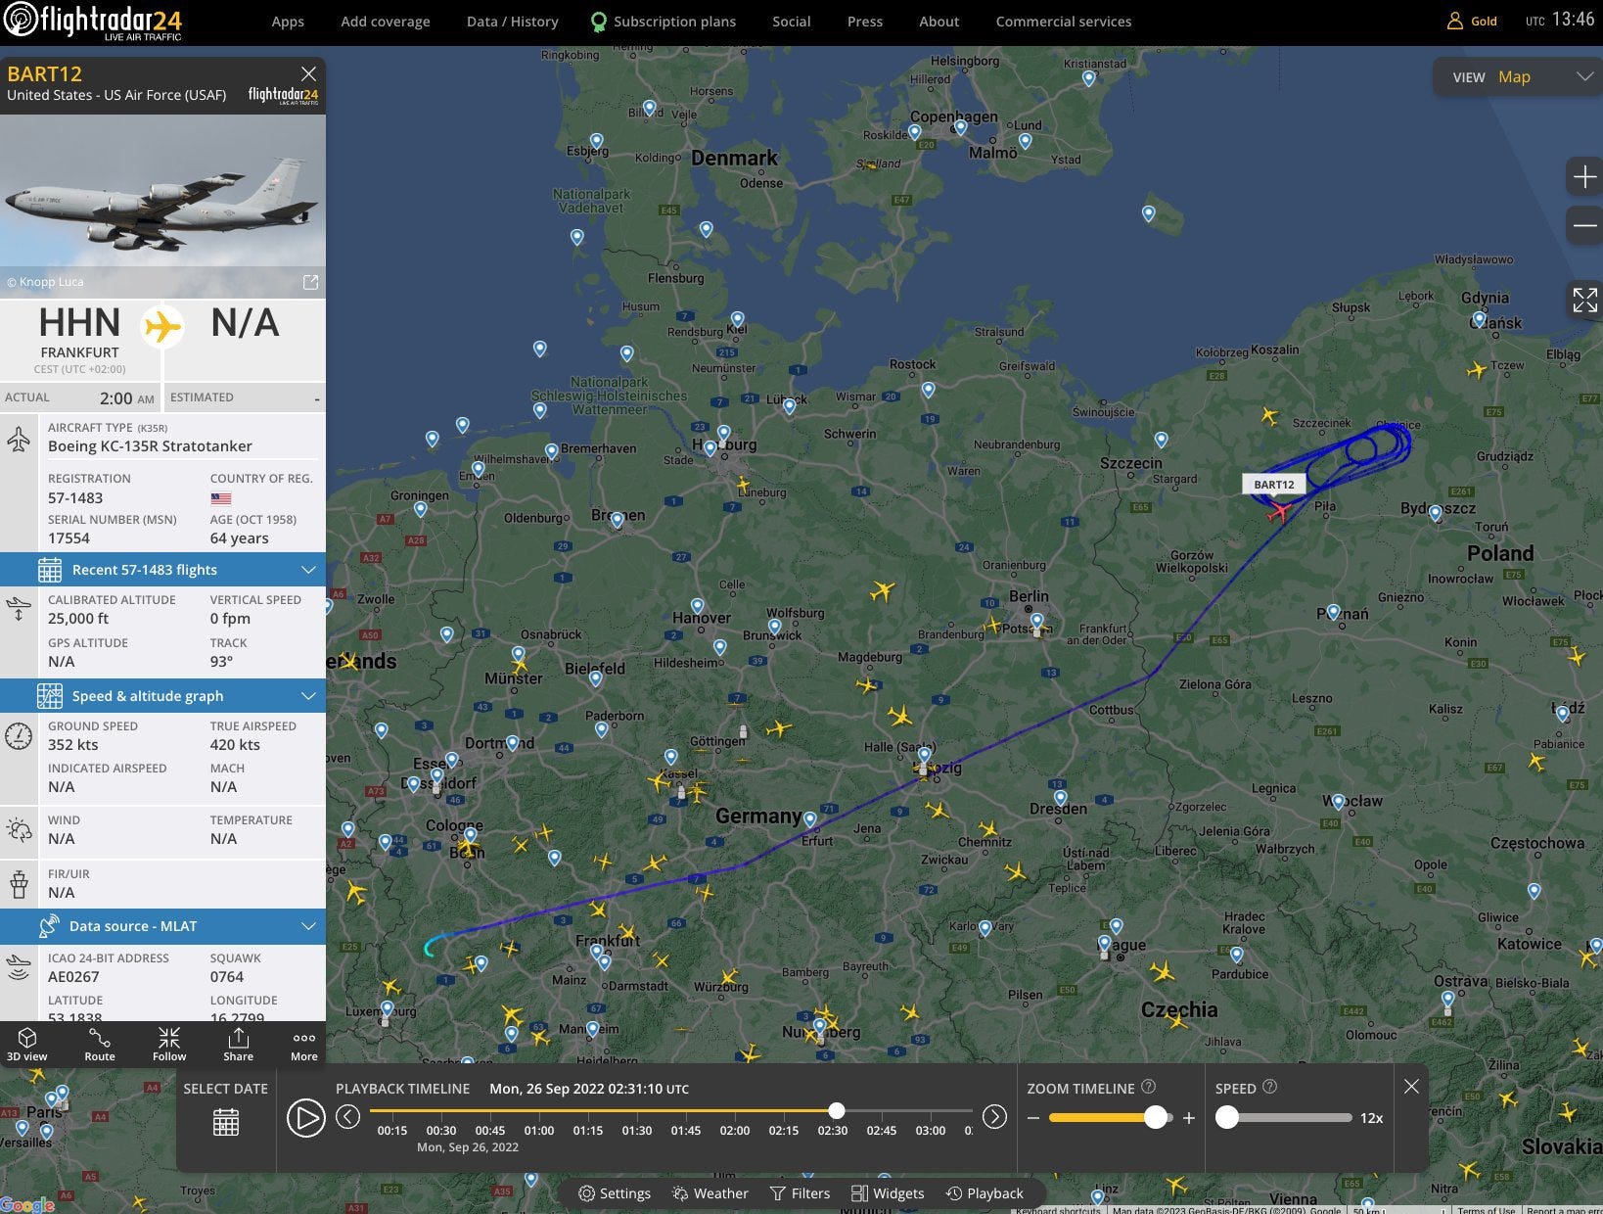Open the Apps menu
This screenshot has width=1603, height=1214.
[288, 22]
